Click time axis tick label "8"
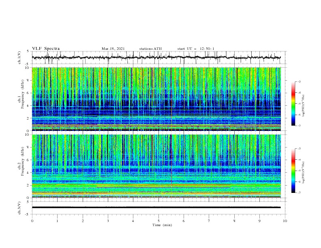This screenshot has height=248, width=321. point(234,221)
